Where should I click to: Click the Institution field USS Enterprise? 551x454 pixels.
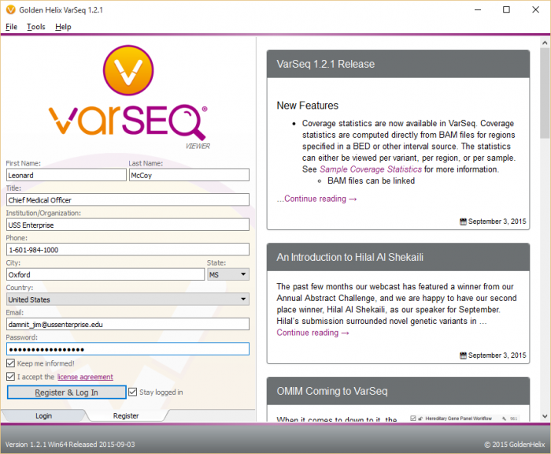(128, 225)
